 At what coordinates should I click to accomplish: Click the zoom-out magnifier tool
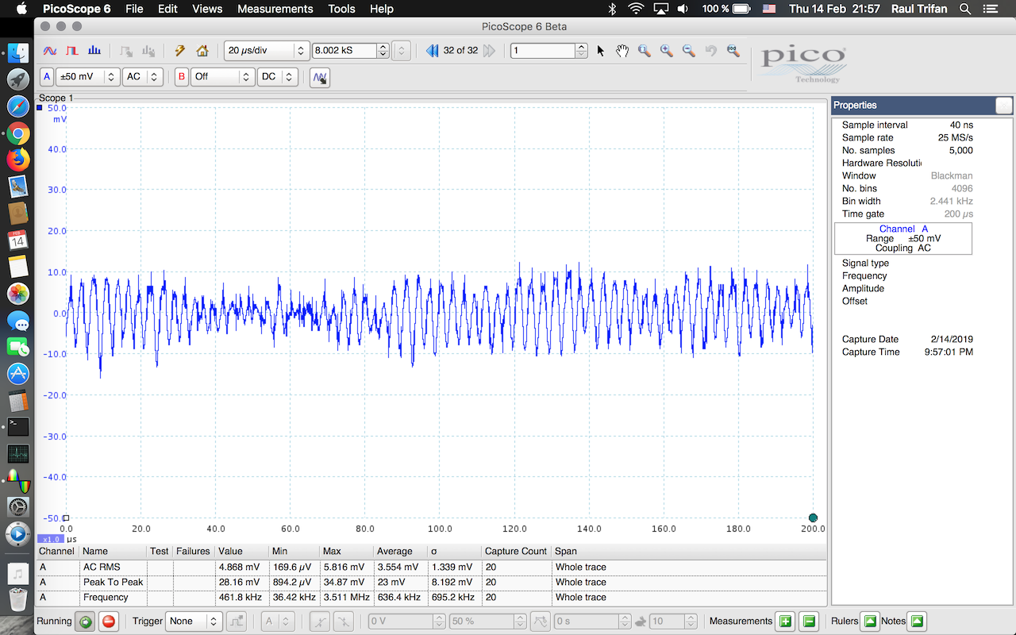coord(689,51)
